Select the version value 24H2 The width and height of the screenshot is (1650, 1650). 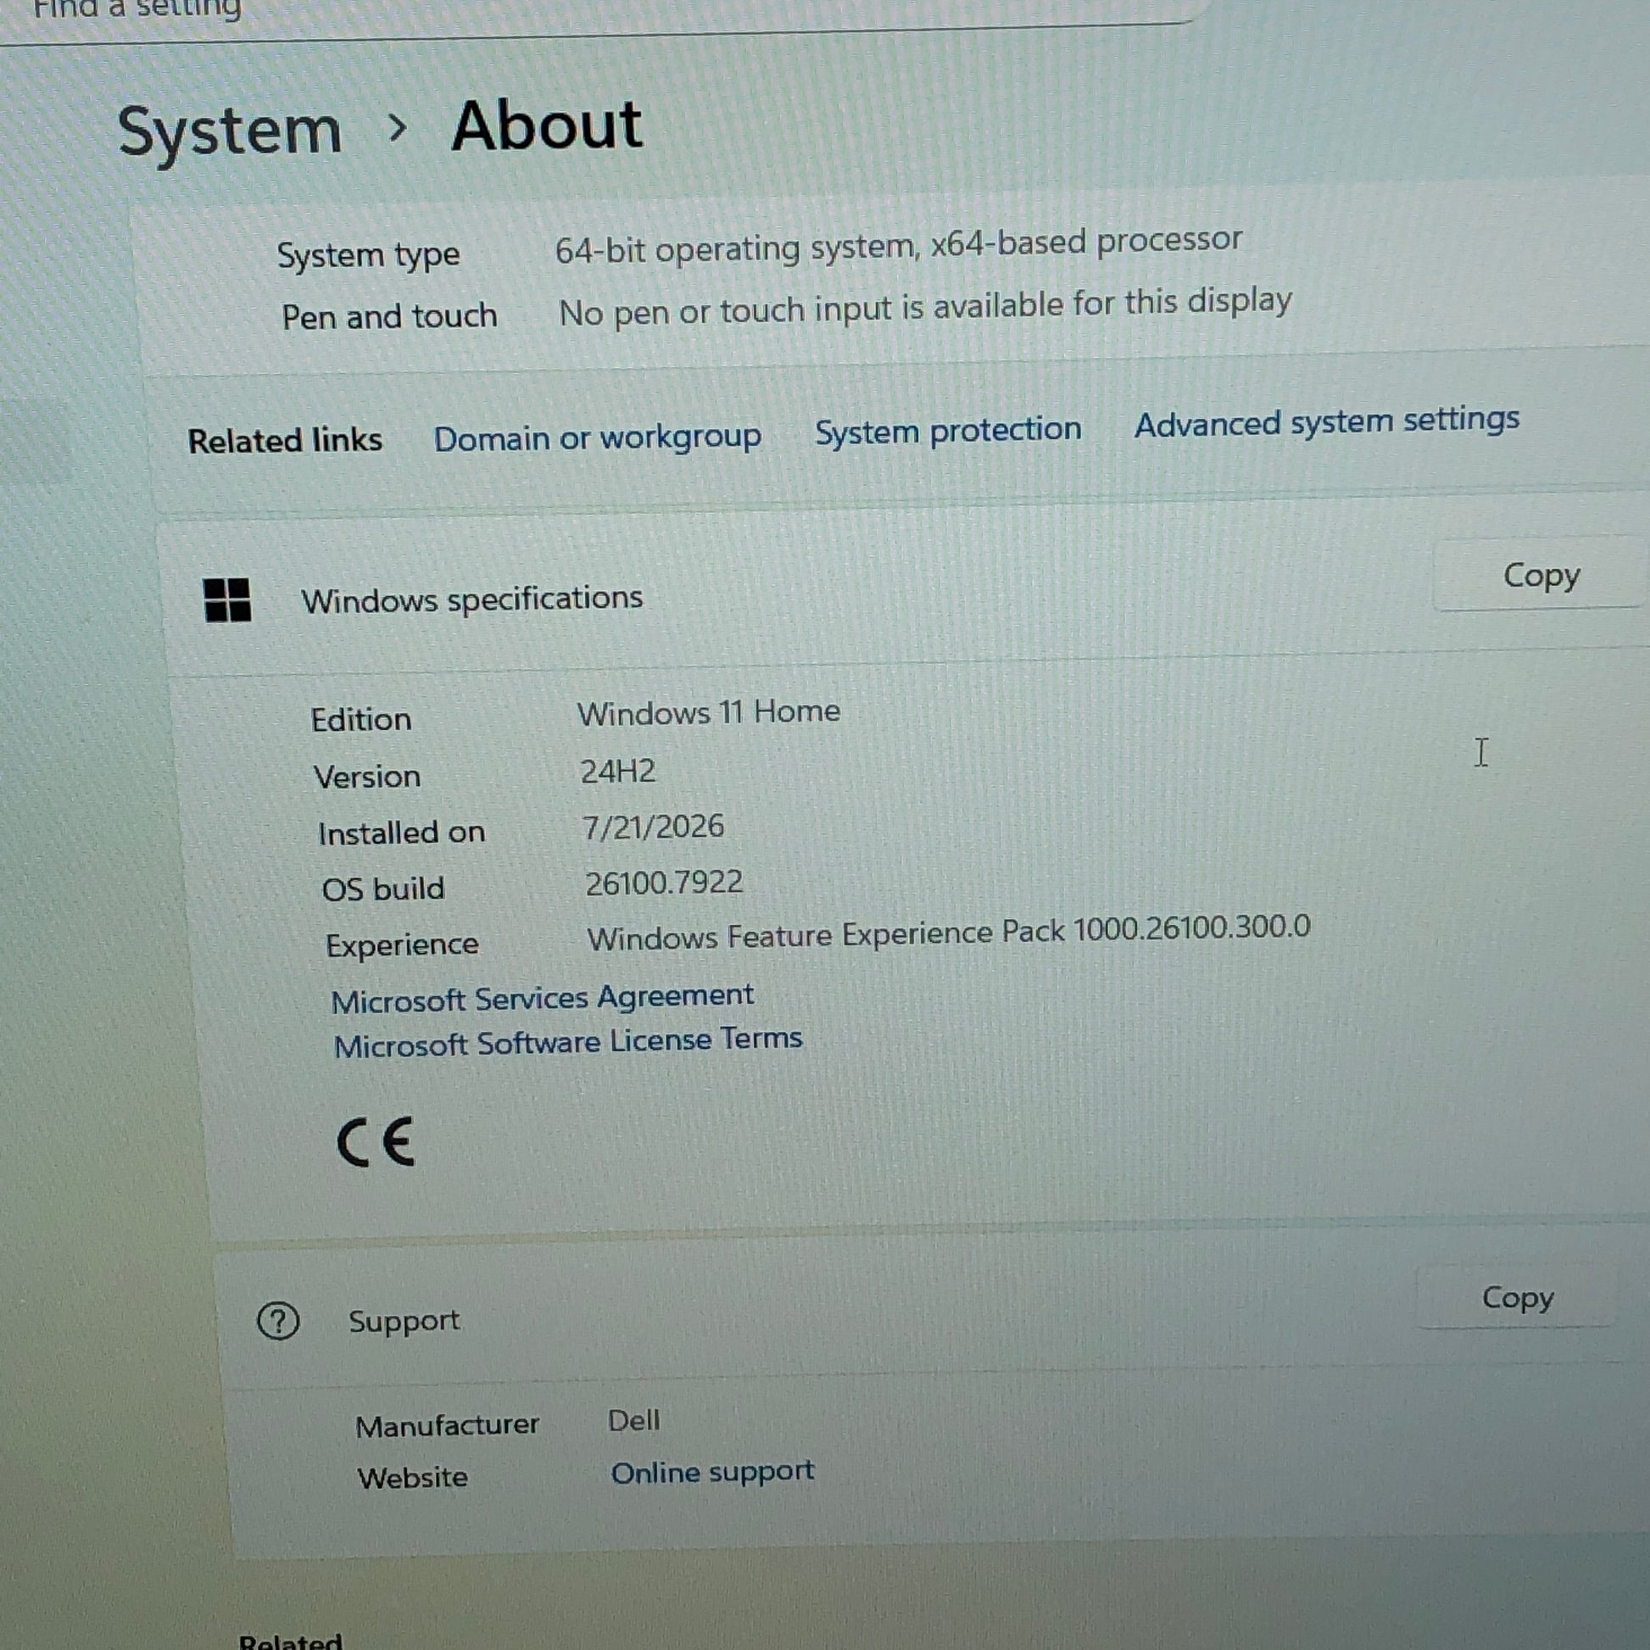click(x=618, y=772)
